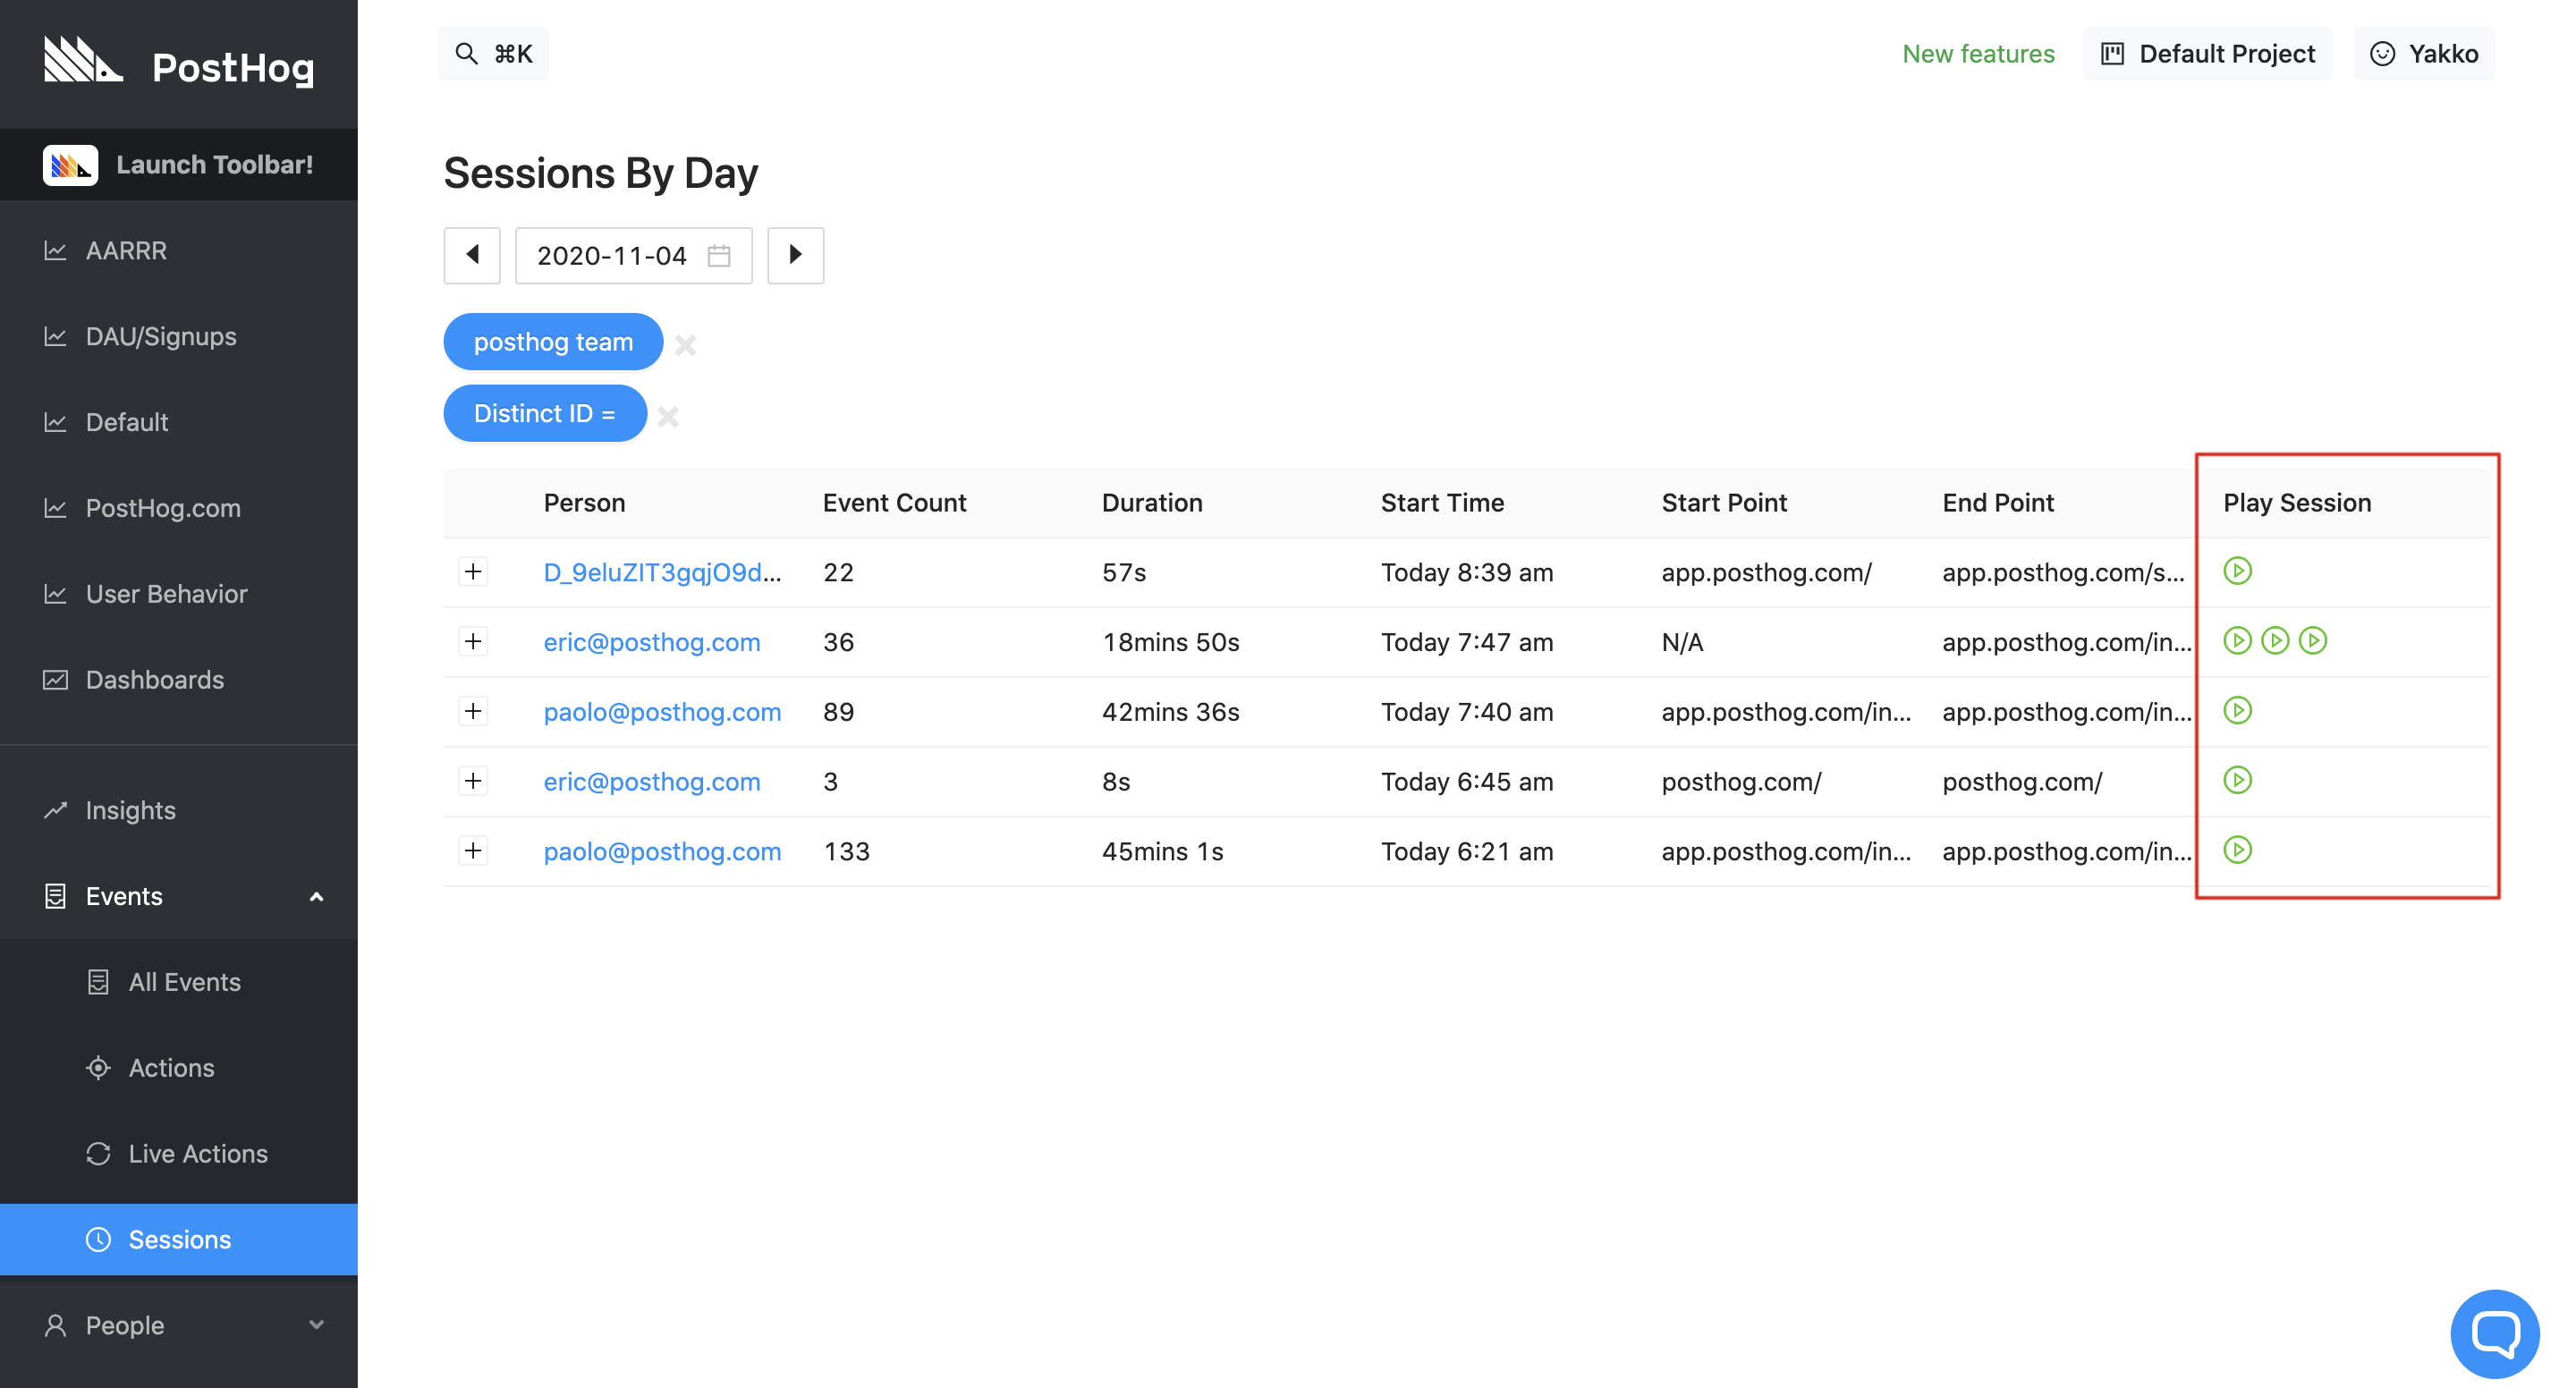Expand the row for paolo@posthog.com session
The width and height of the screenshot is (2576, 1388).
pyautogui.click(x=472, y=711)
